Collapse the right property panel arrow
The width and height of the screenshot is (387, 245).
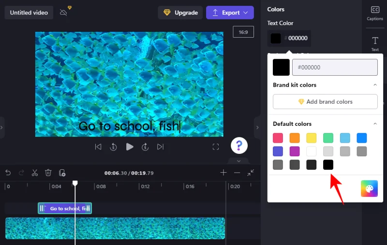click(257, 127)
